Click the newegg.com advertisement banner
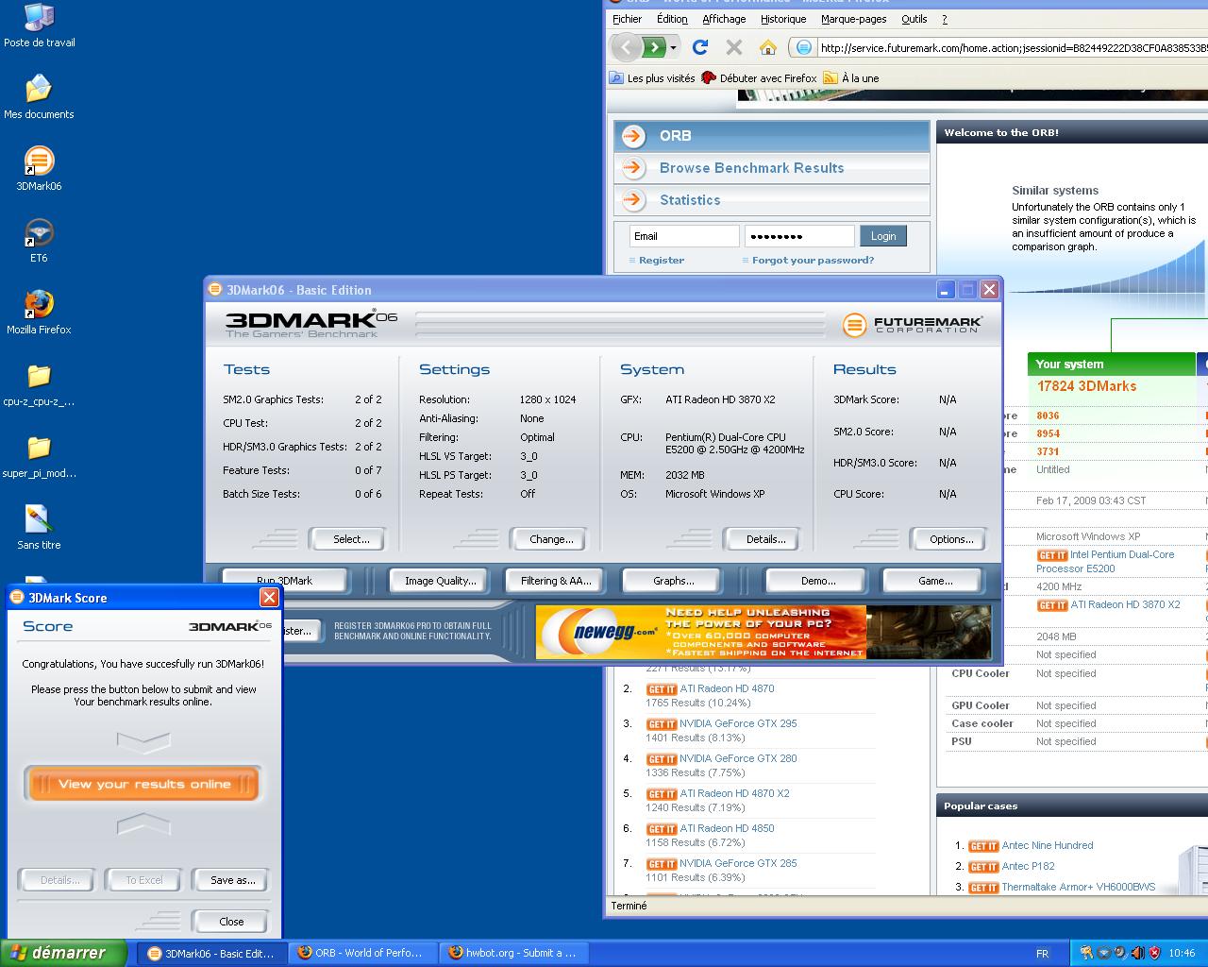Viewport: 1208px width, 967px height. [x=763, y=632]
